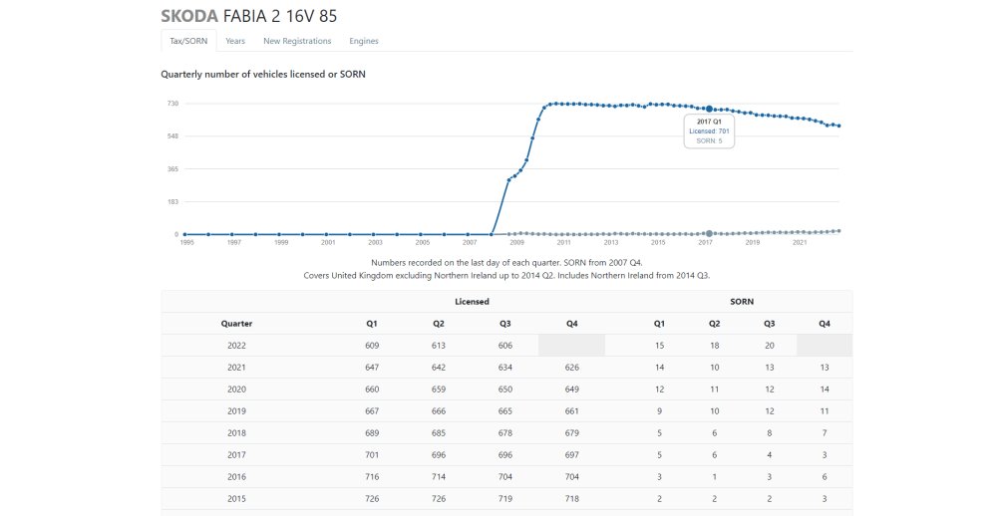Click the 719 Licensed value for 2015 Q3
This screenshot has height=516, width=997.
[x=505, y=499]
